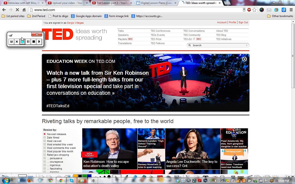This screenshot has width=295, height=184.
Task: Close the Education Week banner
Action: 244,59
